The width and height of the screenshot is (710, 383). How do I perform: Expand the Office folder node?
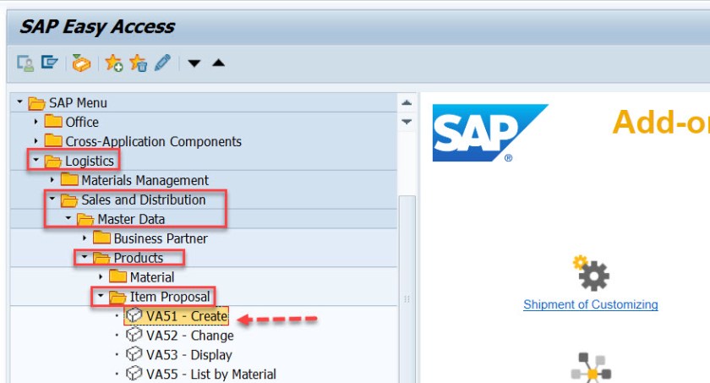36,122
